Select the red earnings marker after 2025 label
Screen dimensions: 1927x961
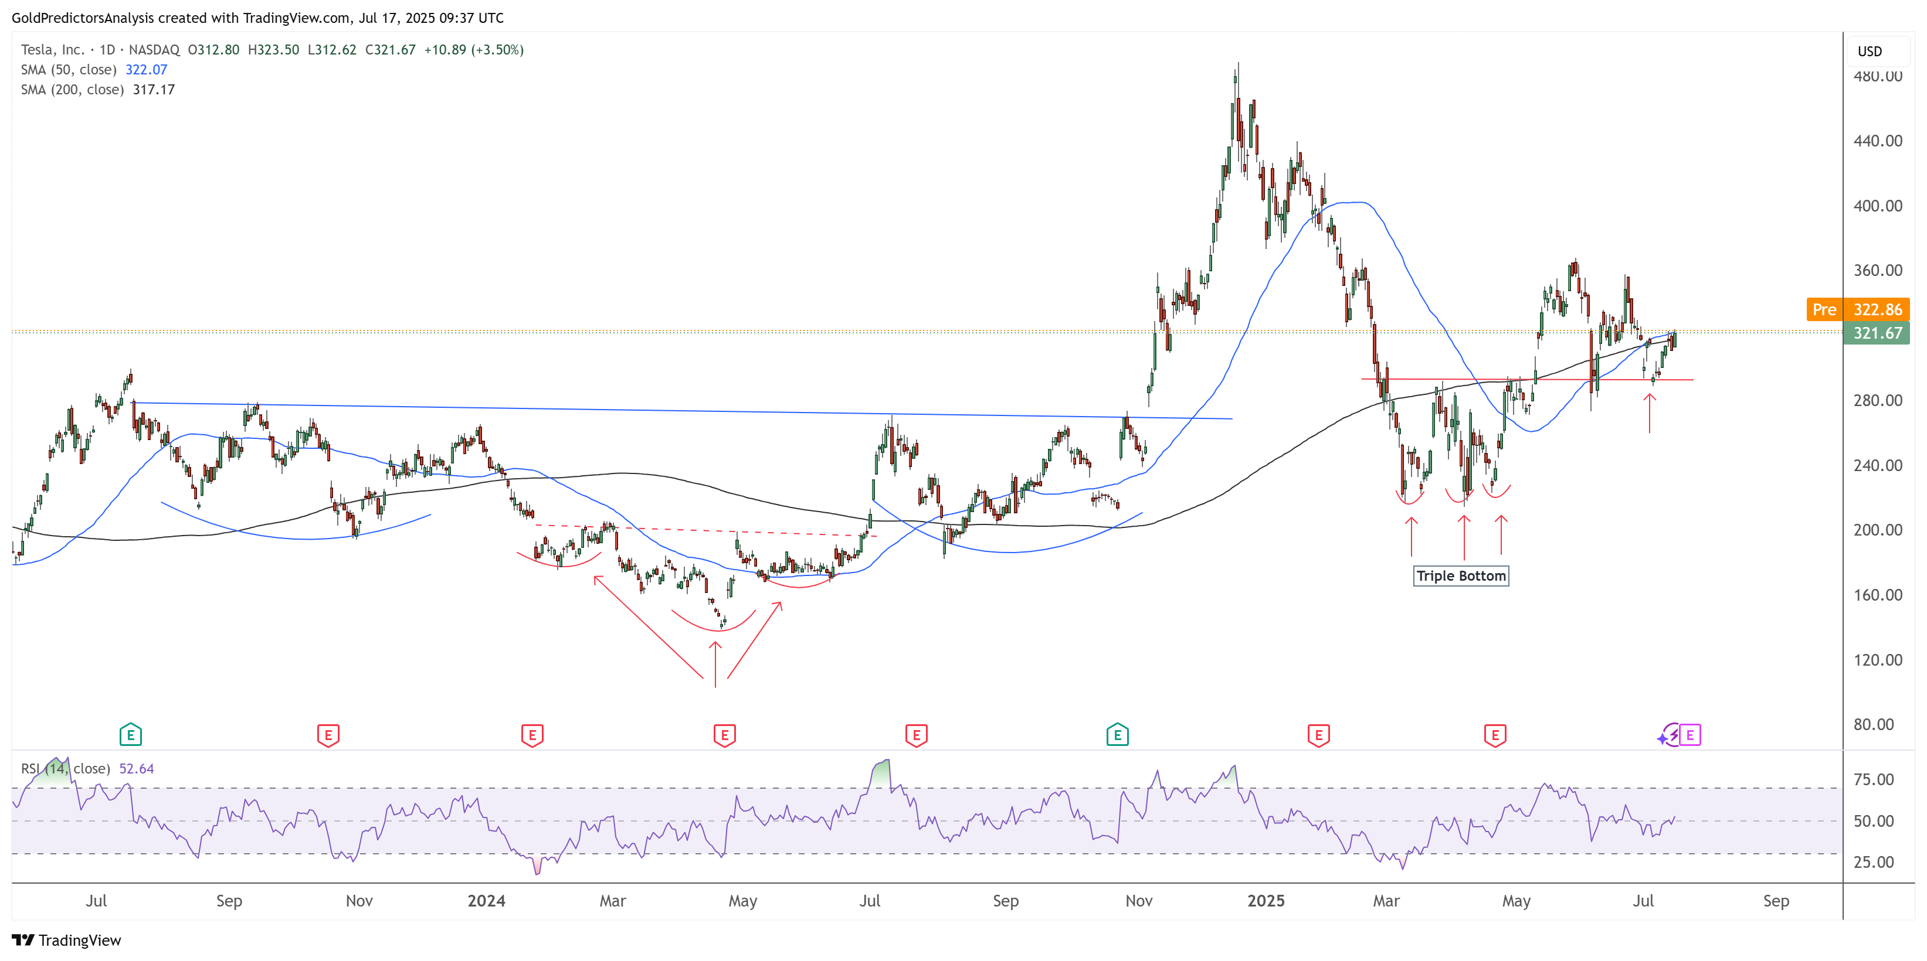(1318, 735)
